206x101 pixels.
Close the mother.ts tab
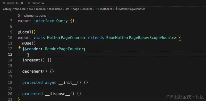tap(22, 3)
